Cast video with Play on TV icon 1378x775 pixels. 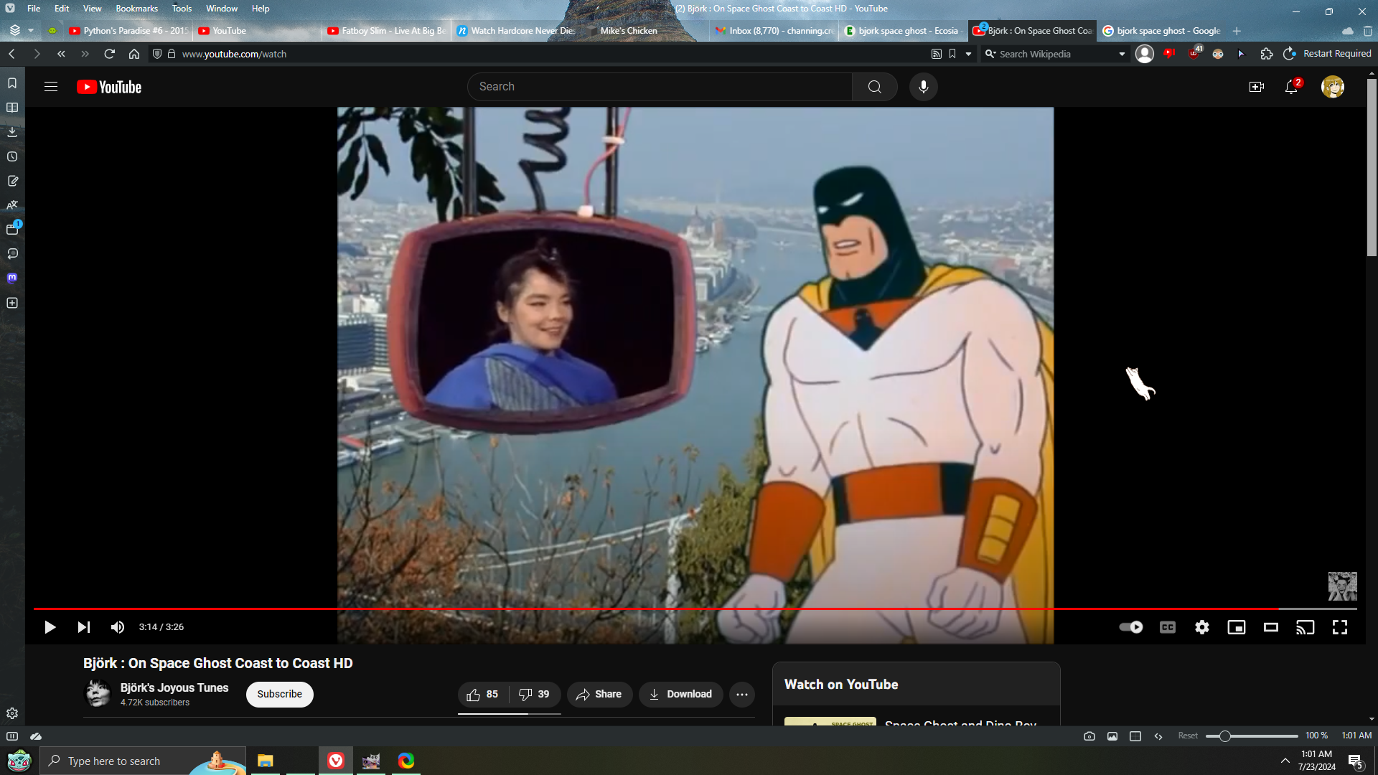[1305, 627]
